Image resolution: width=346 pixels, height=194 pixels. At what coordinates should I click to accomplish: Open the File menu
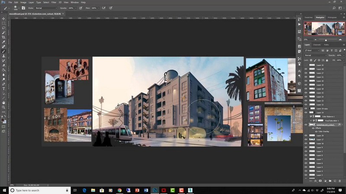tap(10, 3)
